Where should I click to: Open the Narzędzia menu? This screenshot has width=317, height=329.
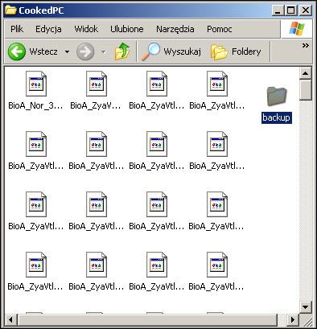(x=175, y=29)
